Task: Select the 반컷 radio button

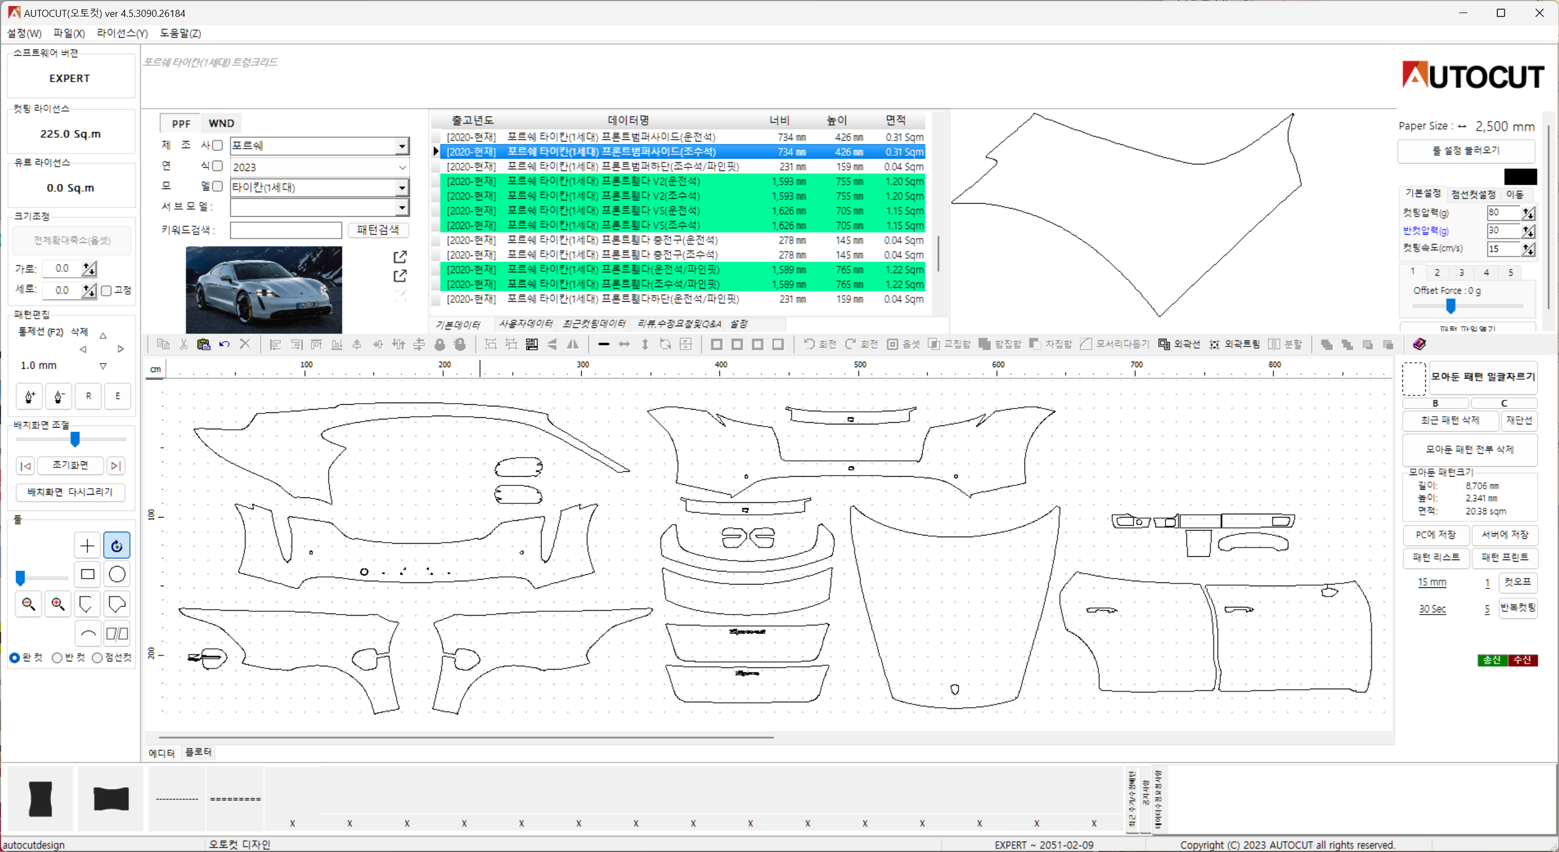Action: click(x=57, y=658)
